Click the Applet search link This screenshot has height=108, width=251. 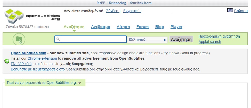210,42
